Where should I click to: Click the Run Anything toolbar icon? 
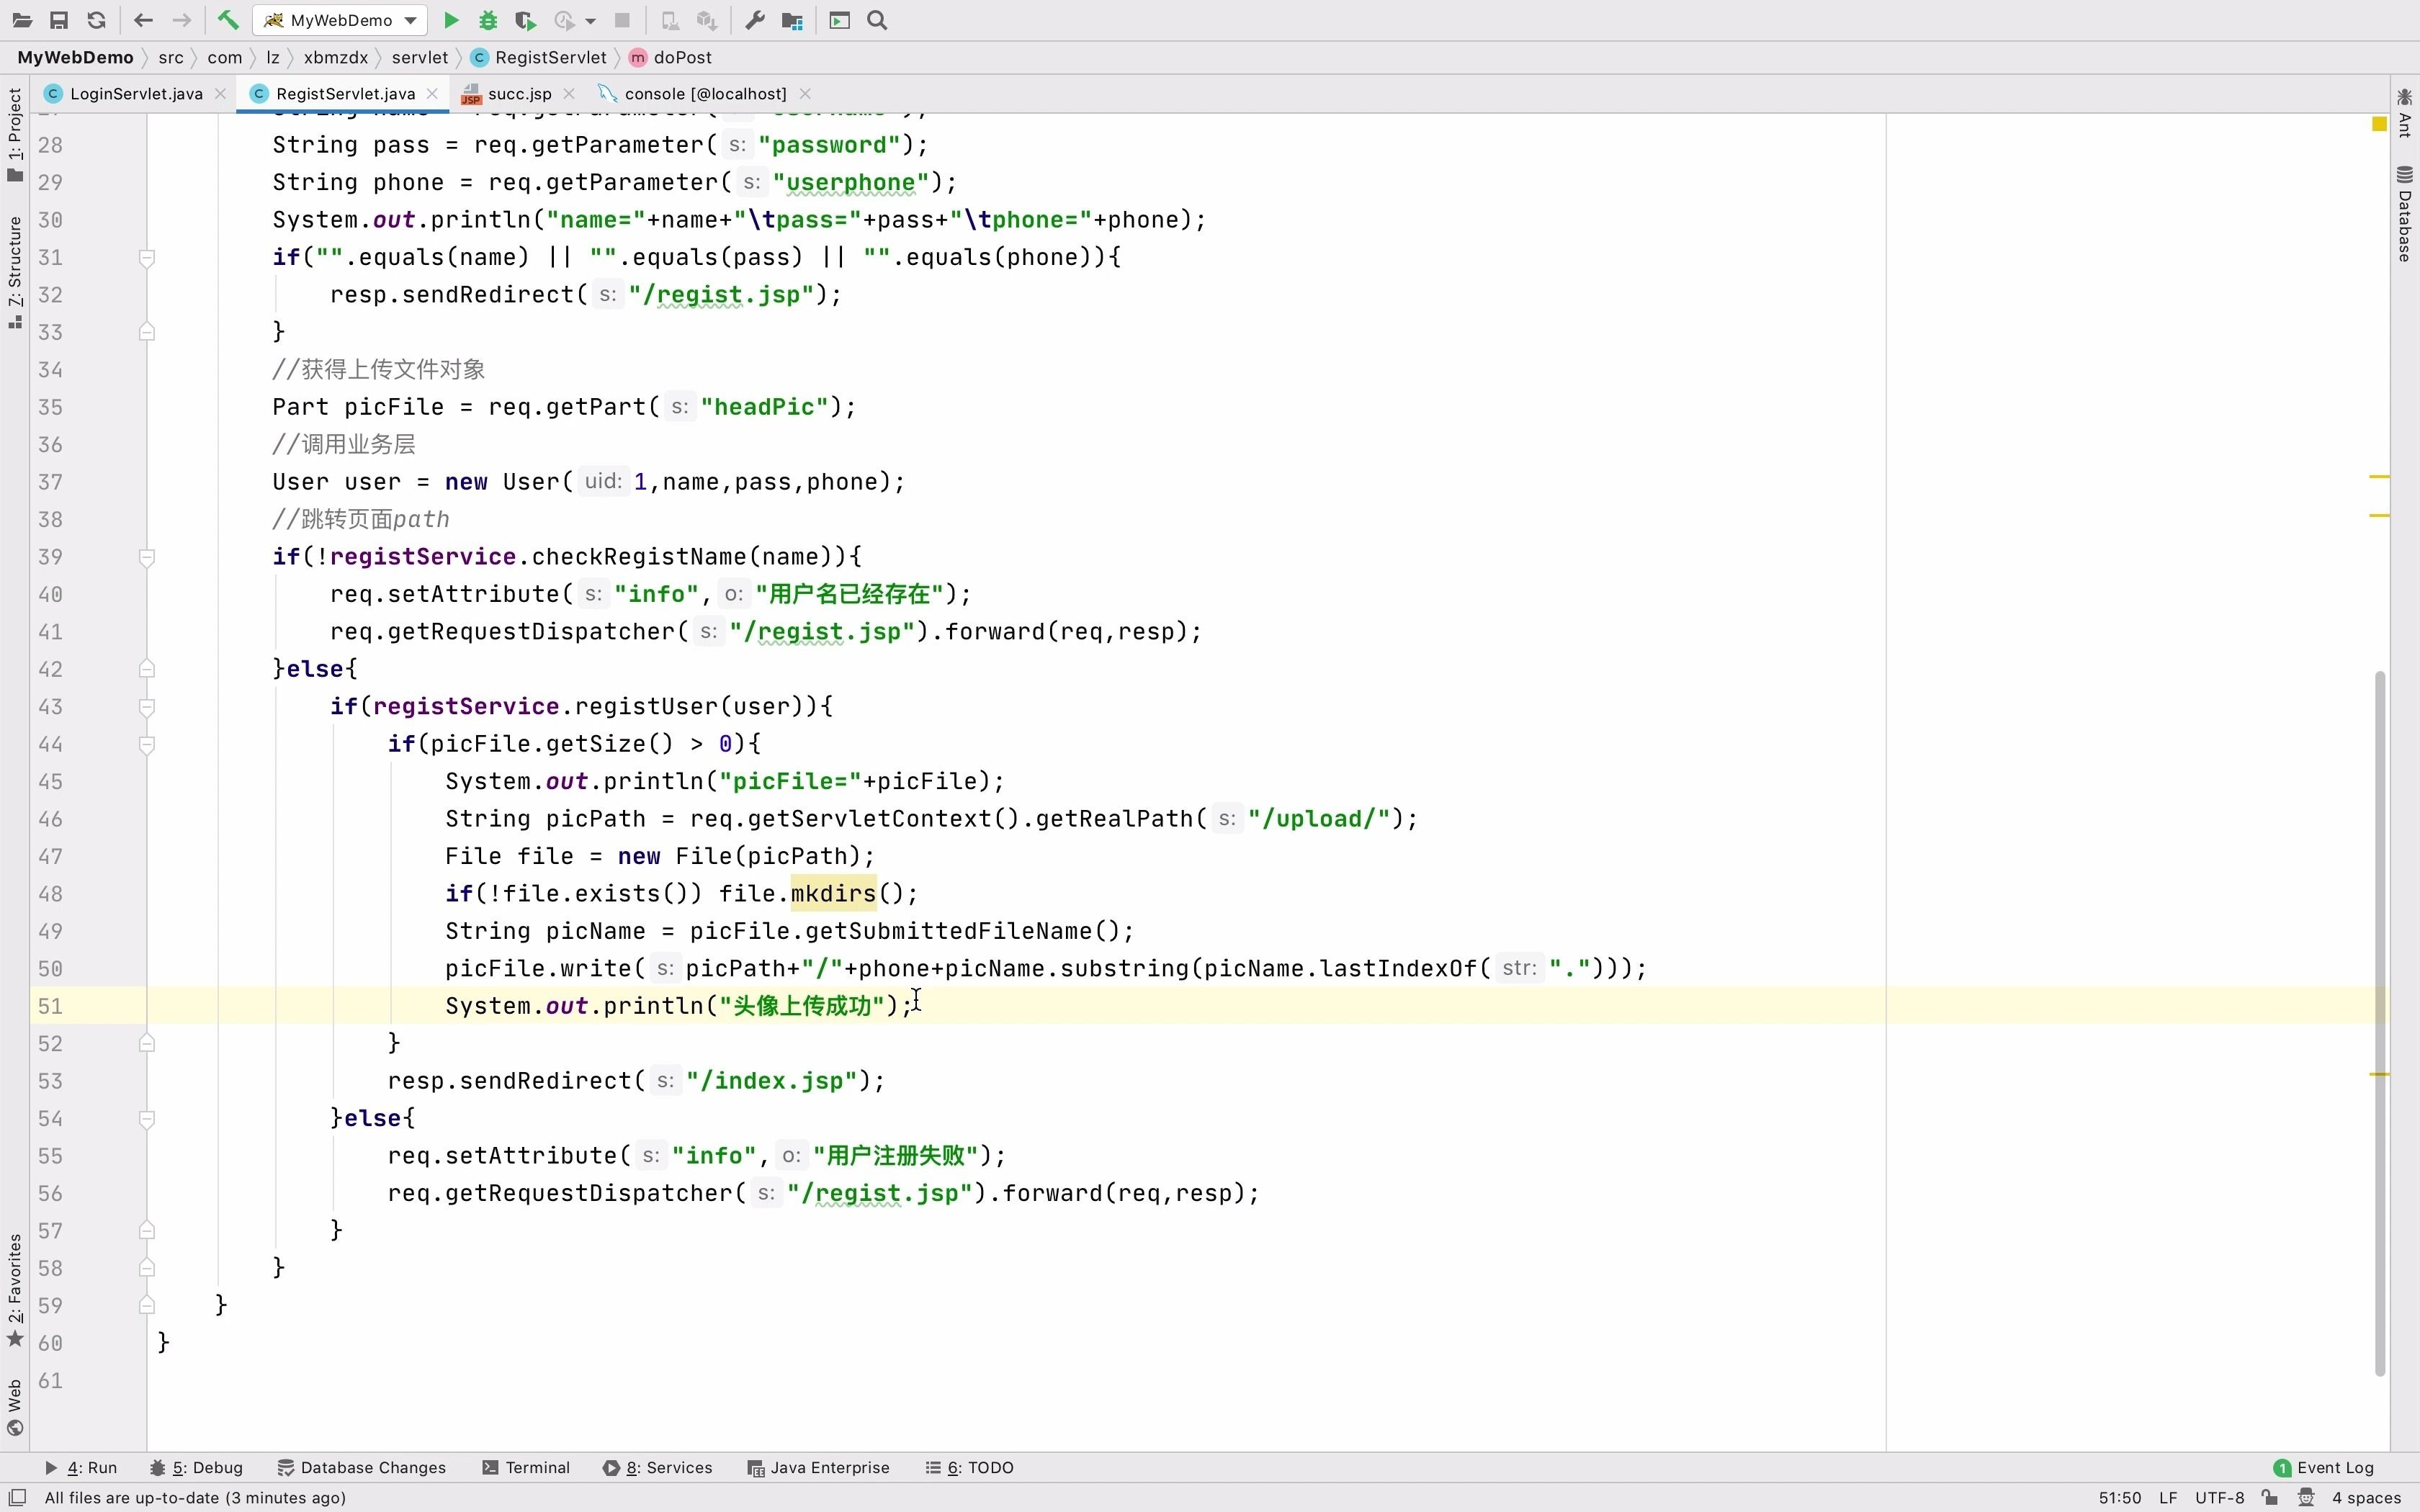[x=840, y=20]
